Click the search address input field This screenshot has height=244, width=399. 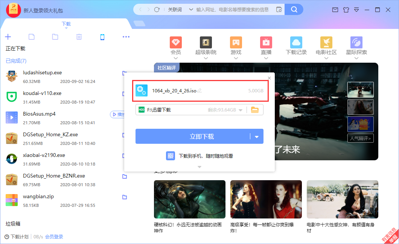(x=233, y=9)
